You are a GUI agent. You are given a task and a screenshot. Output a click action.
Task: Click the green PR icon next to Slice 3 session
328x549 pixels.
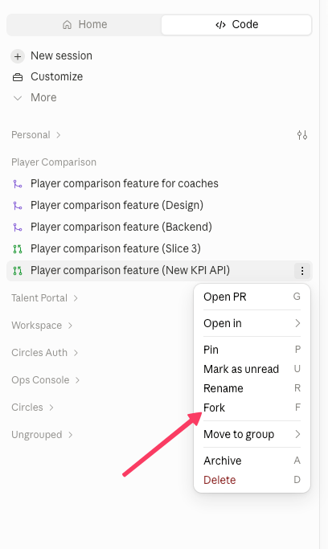pos(18,249)
